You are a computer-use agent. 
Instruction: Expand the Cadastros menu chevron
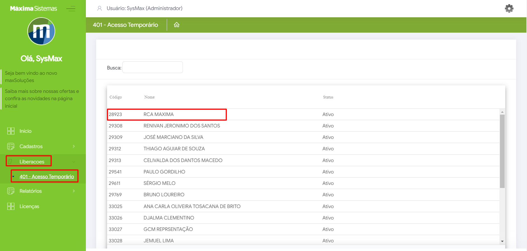[74, 146]
